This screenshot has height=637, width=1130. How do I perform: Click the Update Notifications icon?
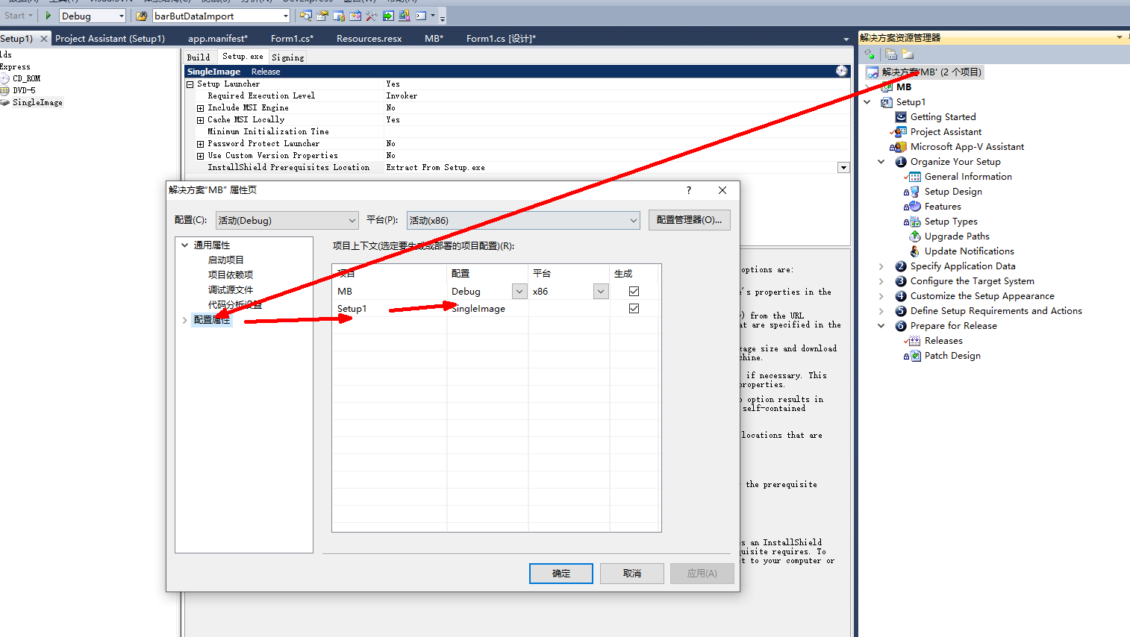[915, 251]
